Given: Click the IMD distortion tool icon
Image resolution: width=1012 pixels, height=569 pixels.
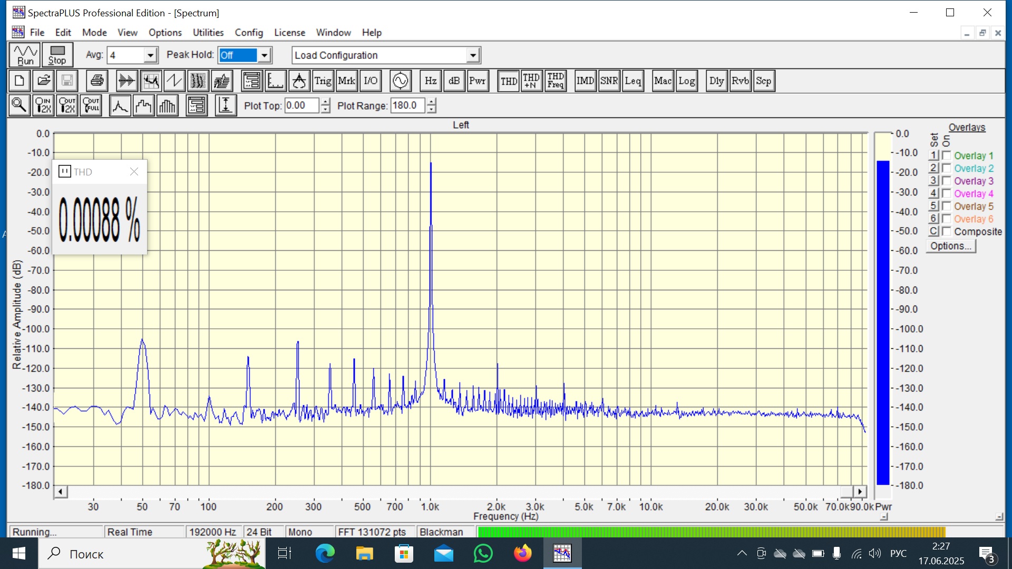Looking at the screenshot, I should point(585,81).
